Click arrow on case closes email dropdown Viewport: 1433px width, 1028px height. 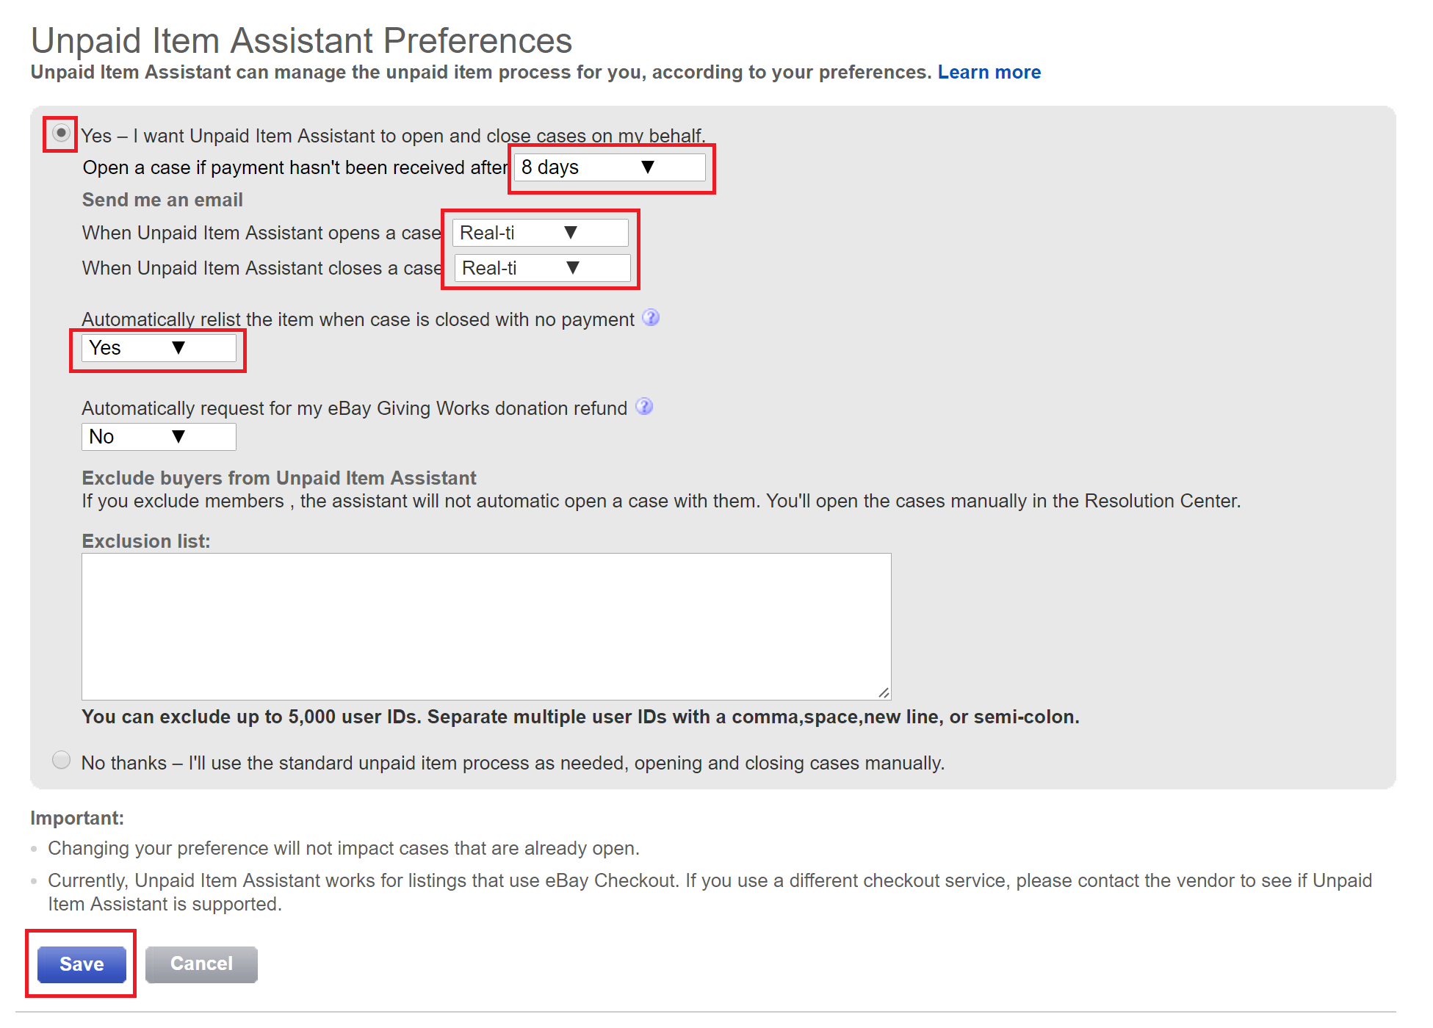tap(573, 268)
